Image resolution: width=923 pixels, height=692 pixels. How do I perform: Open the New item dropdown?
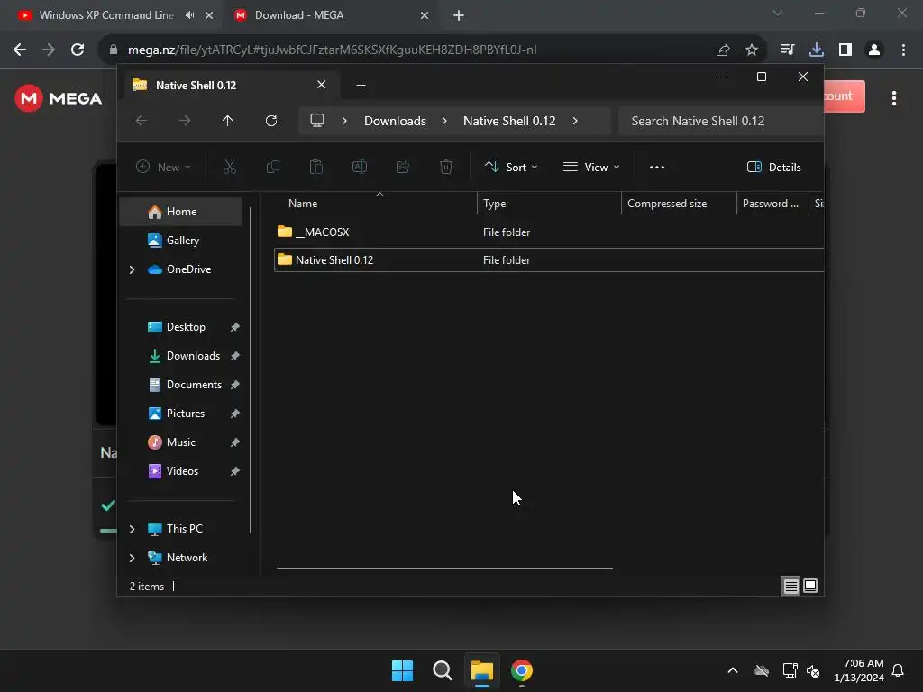(x=163, y=167)
